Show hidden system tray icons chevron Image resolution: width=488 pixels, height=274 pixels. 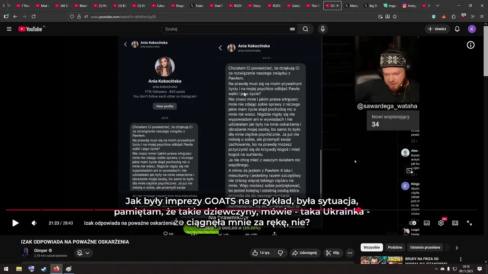point(436,269)
